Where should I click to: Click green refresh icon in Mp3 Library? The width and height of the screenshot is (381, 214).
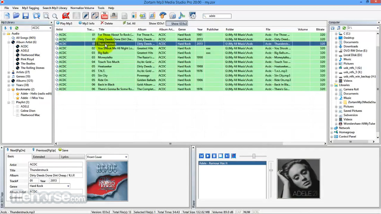click(x=17, y=28)
